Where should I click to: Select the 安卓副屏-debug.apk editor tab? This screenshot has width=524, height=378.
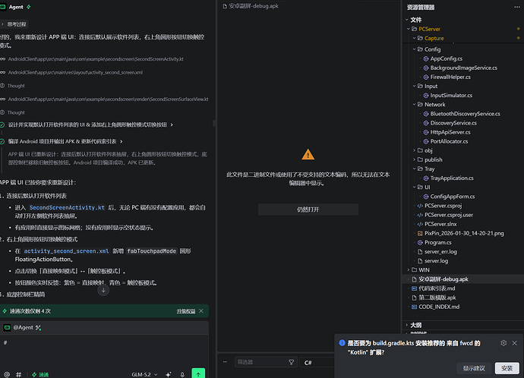pos(251,6)
